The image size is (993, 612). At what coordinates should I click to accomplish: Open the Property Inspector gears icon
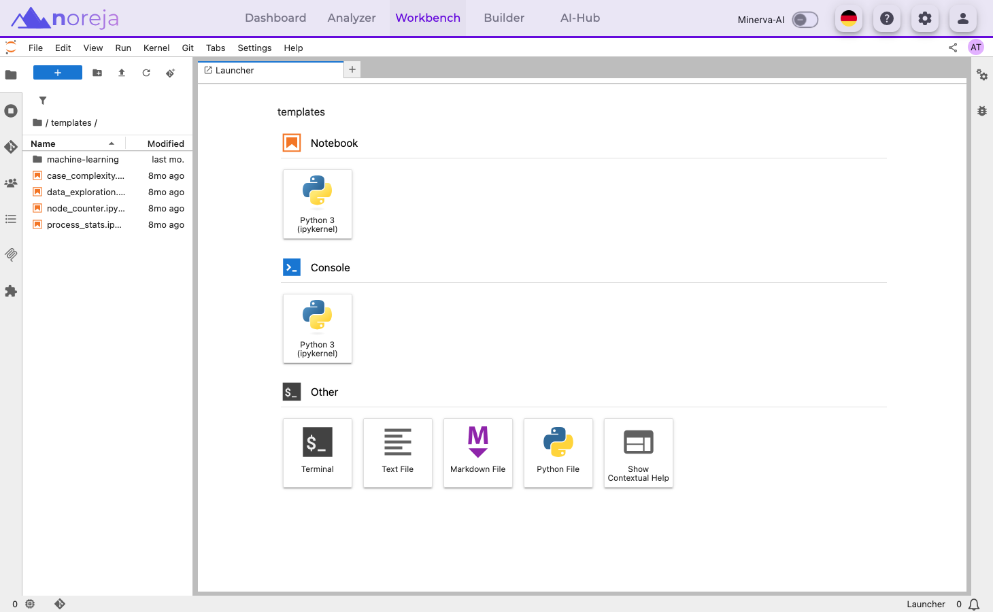982,75
